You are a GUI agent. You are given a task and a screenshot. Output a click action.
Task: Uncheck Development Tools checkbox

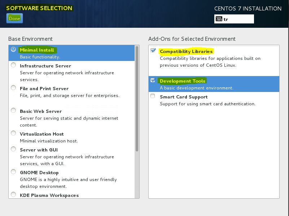153,80
